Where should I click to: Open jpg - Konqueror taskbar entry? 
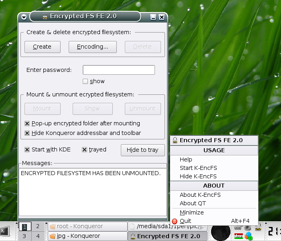tap(88, 236)
